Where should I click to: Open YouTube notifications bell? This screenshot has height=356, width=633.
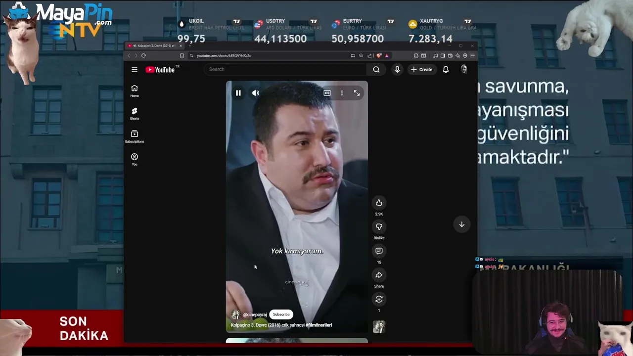pos(446,70)
